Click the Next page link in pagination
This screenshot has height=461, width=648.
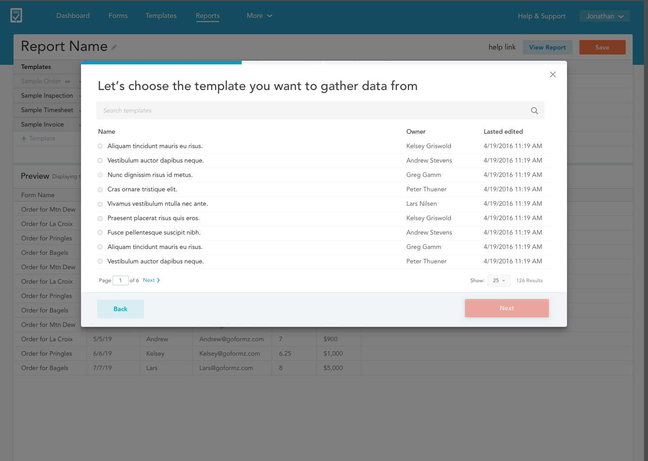point(151,280)
